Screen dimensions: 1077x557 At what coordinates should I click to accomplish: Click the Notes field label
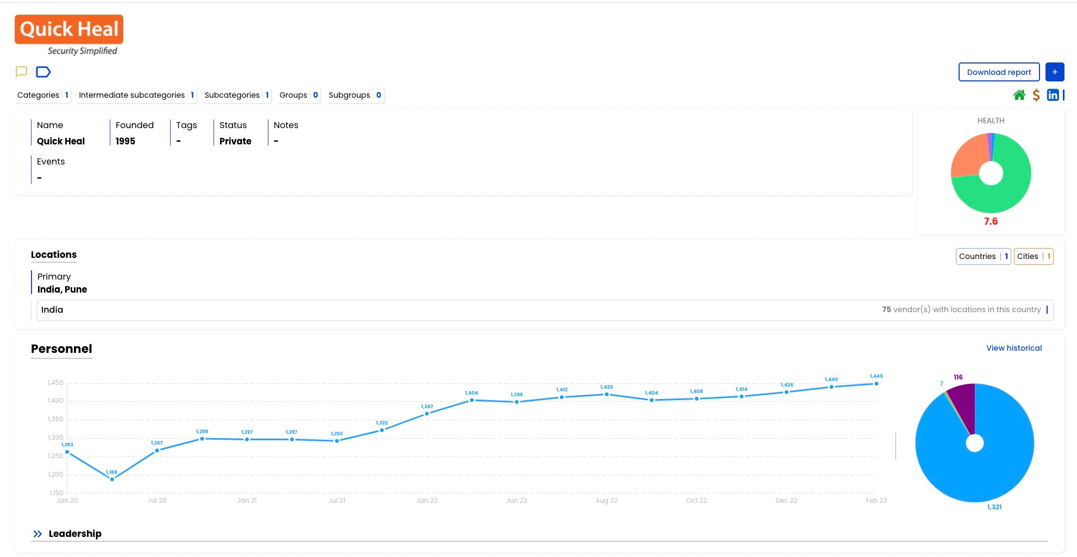286,125
